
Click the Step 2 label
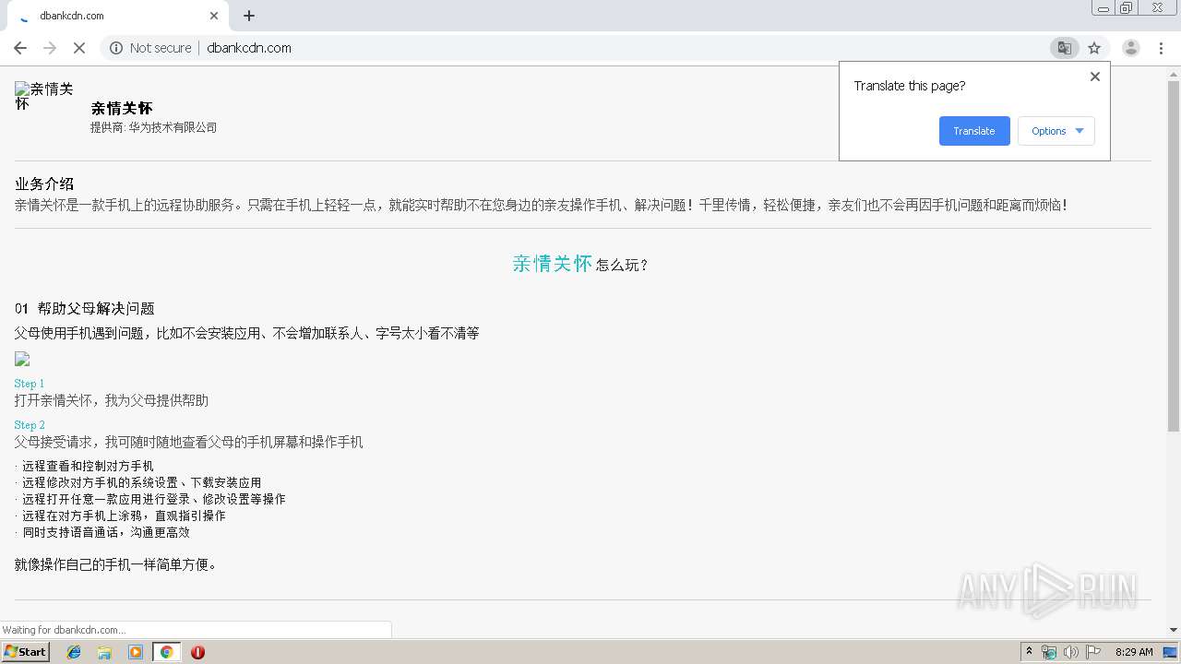[30, 425]
